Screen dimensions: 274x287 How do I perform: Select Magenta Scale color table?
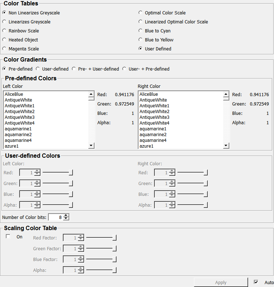[4, 49]
